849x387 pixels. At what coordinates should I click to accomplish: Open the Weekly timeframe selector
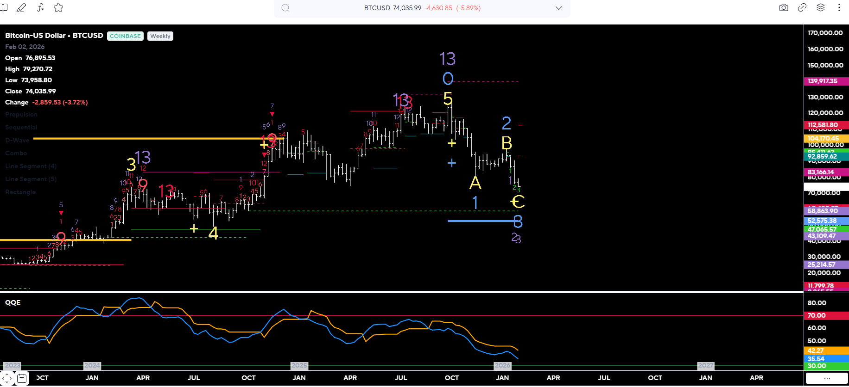pyautogui.click(x=160, y=36)
